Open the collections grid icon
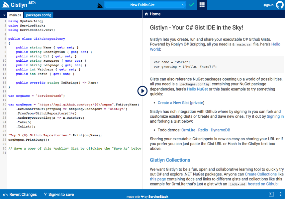The height and width of the screenshot is (199, 285). click(x=202, y=5)
